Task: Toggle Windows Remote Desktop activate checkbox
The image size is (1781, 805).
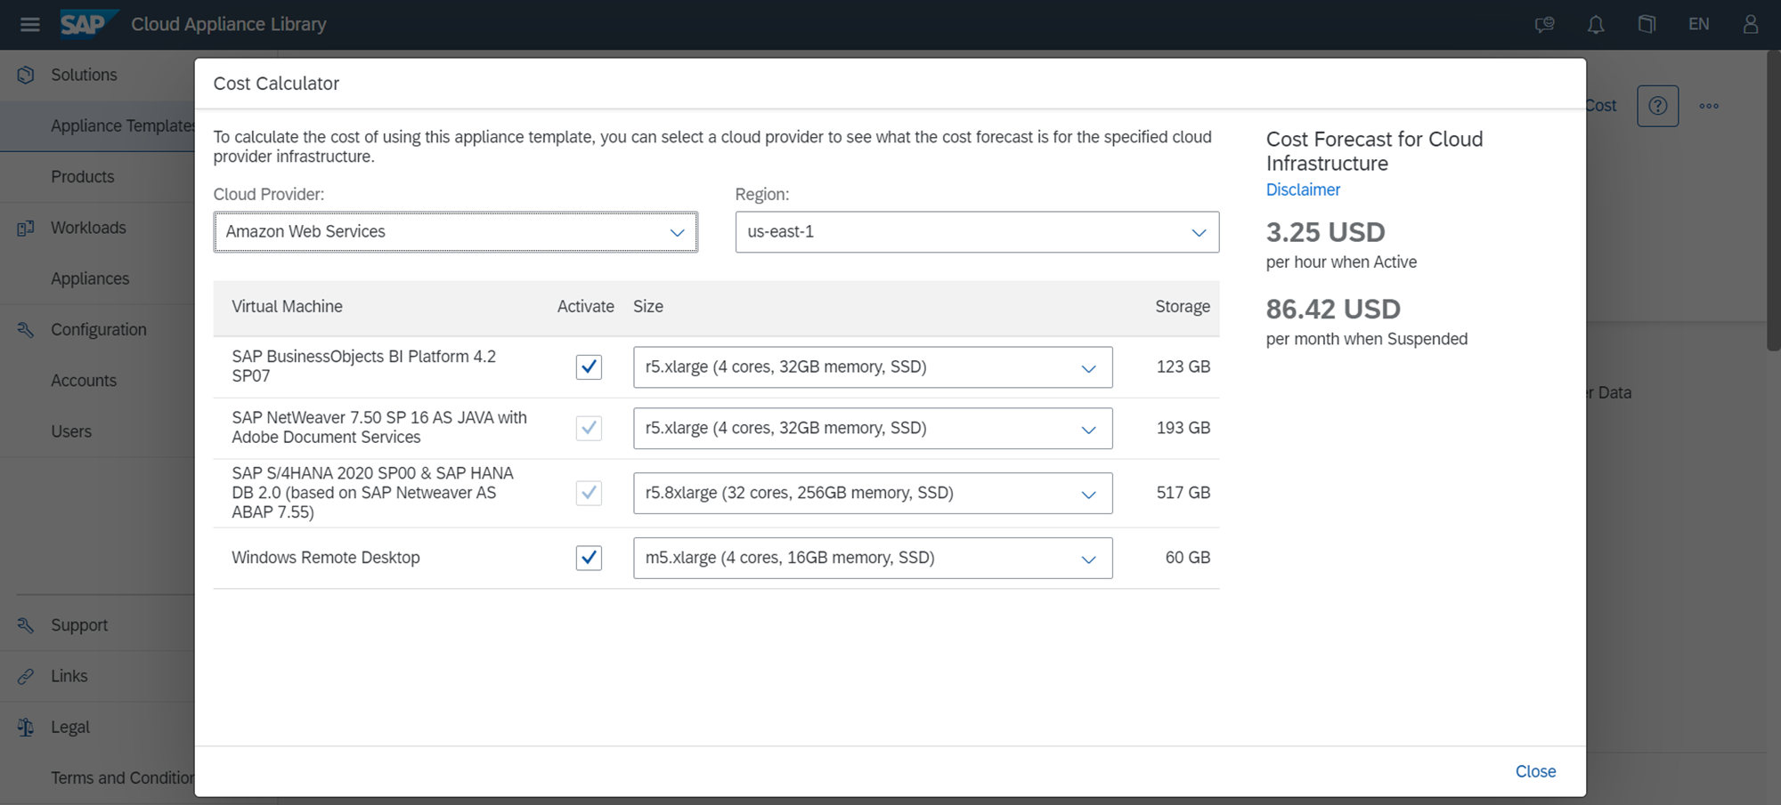Action: tap(589, 558)
